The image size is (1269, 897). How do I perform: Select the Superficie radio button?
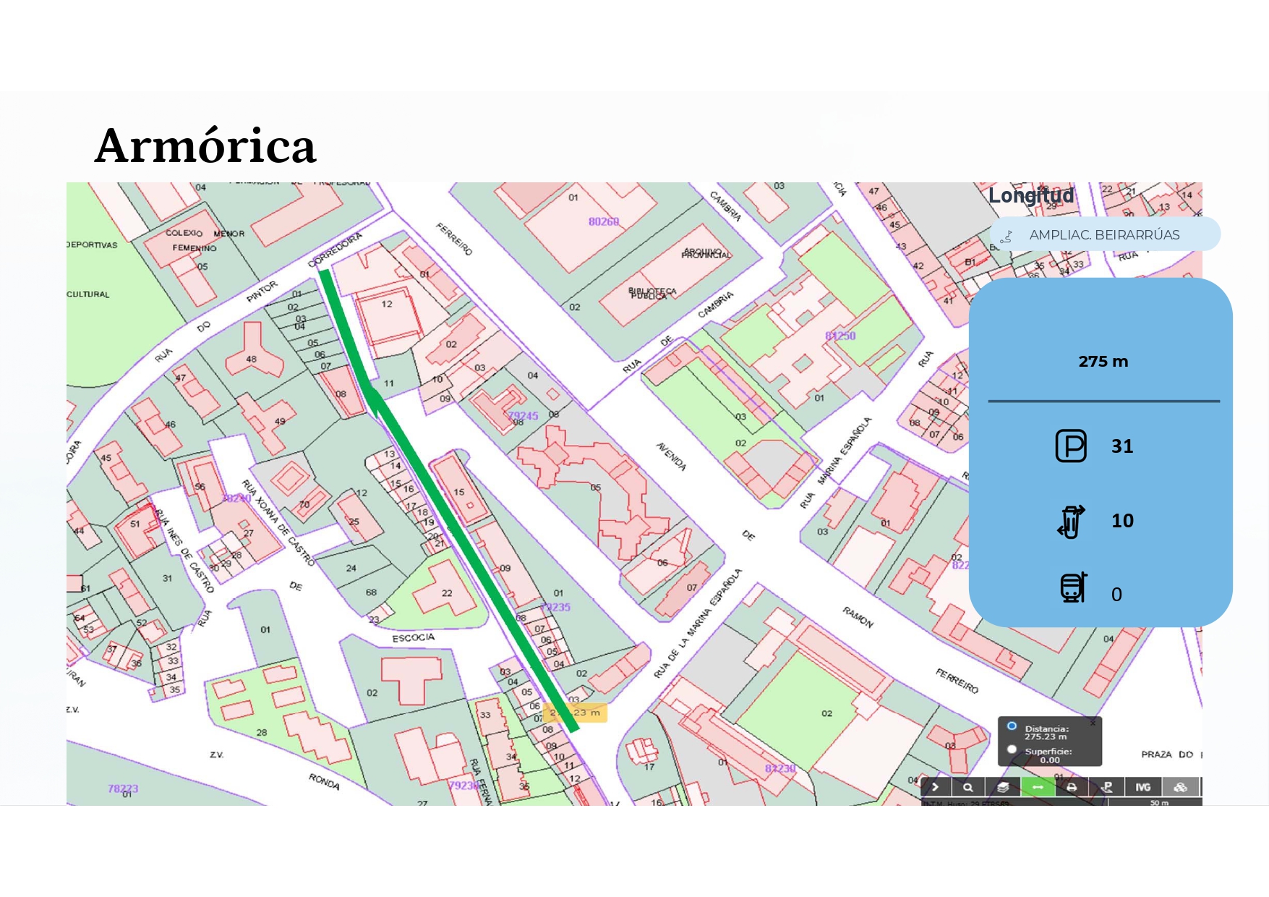1012,749
